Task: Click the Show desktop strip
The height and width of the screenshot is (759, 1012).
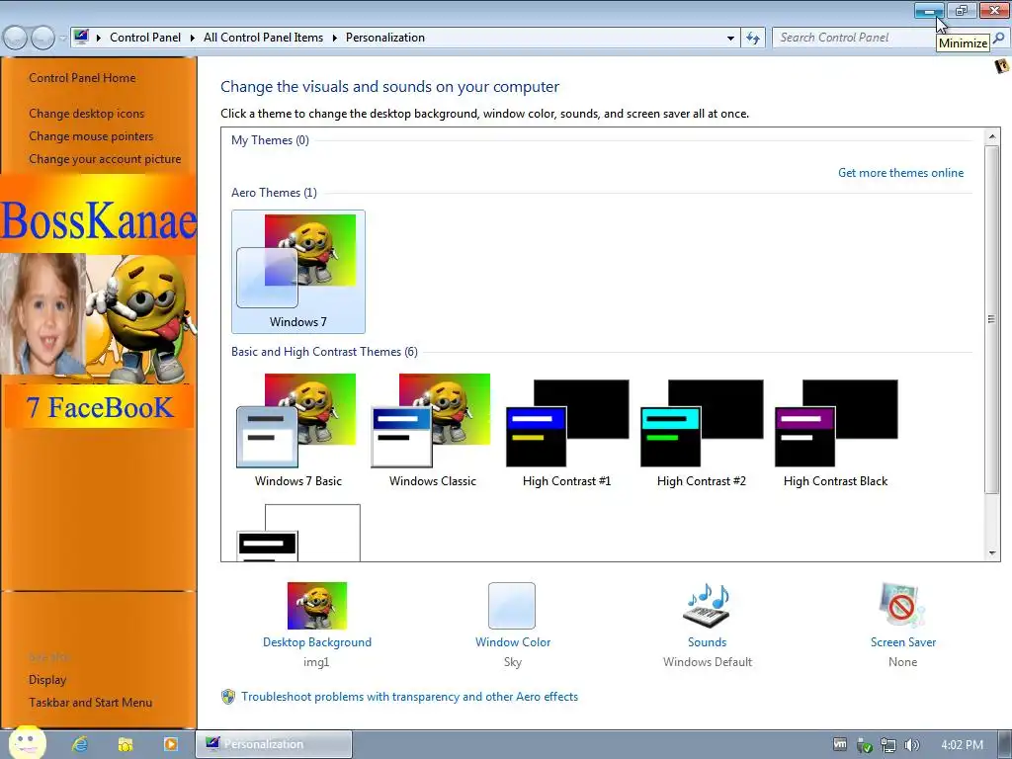Action: coord(1005,744)
